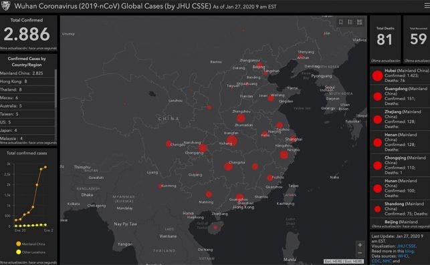Click the red marker on Hefei
The height and width of the screenshot is (265, 430).
point(265,134)
